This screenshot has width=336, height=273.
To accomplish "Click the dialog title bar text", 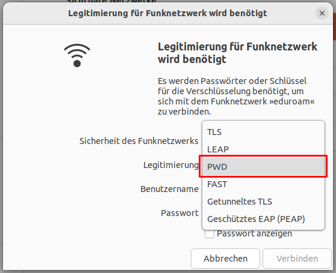I will (167, 13).
